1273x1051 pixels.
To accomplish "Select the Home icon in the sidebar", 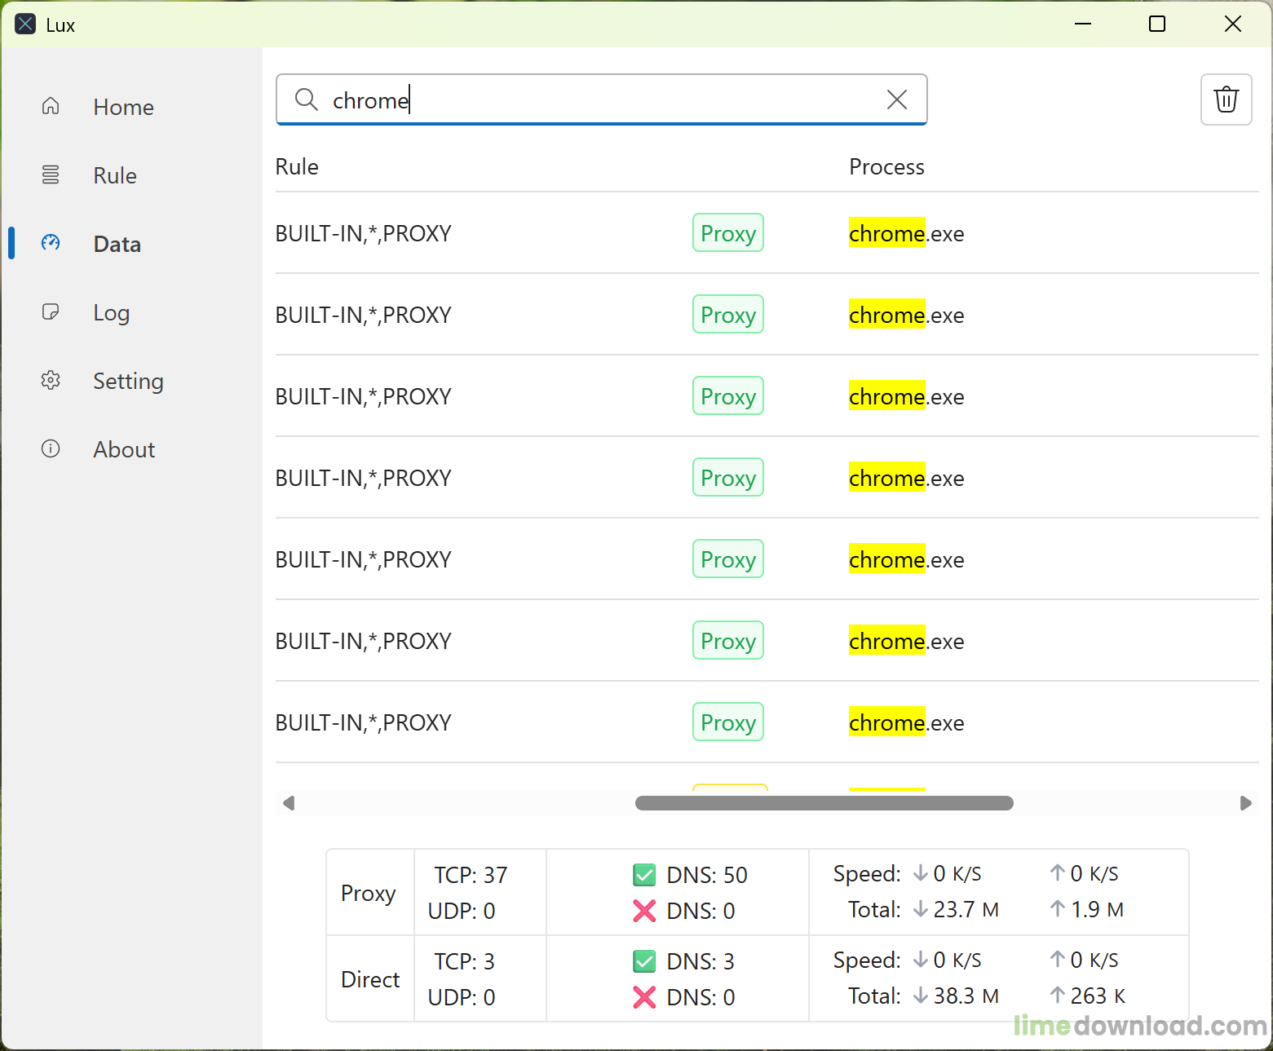I will coord(50,106).
